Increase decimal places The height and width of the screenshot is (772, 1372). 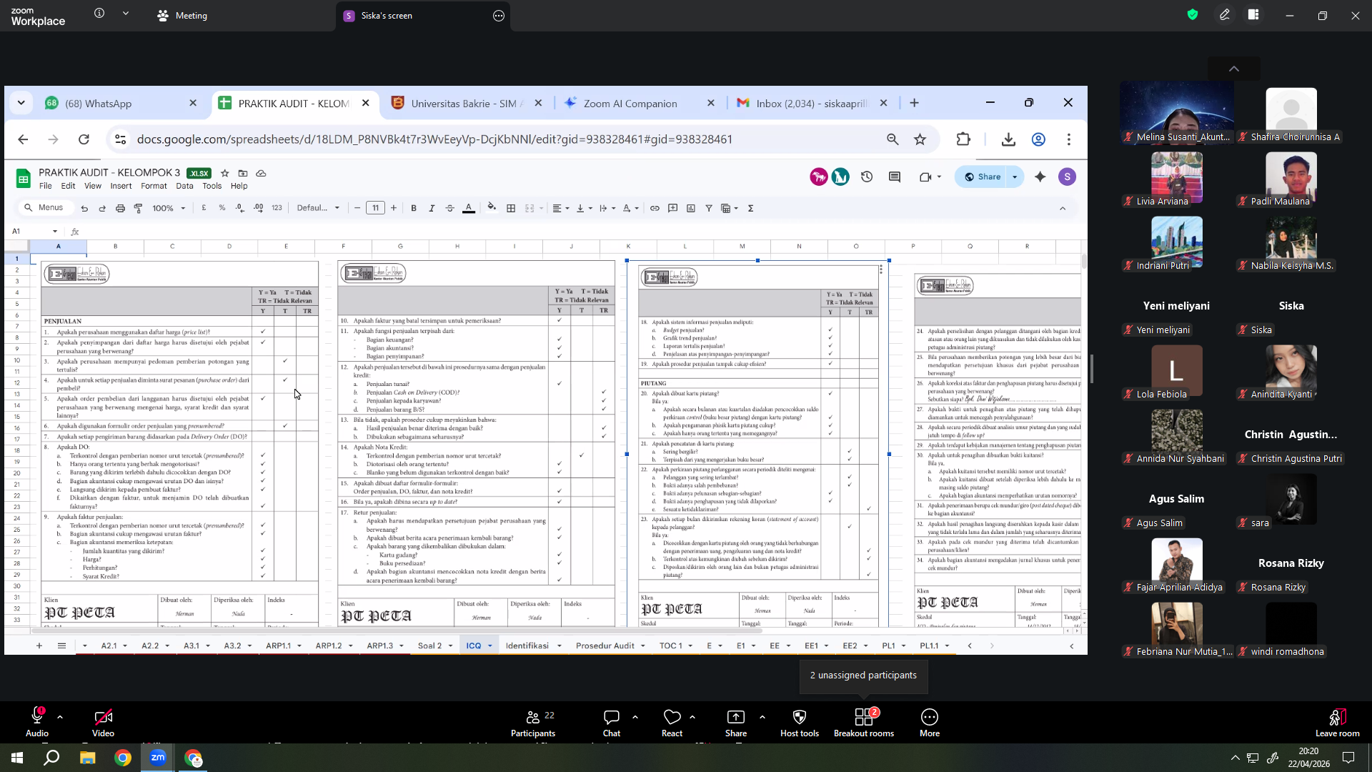click(x=258, y=208)
